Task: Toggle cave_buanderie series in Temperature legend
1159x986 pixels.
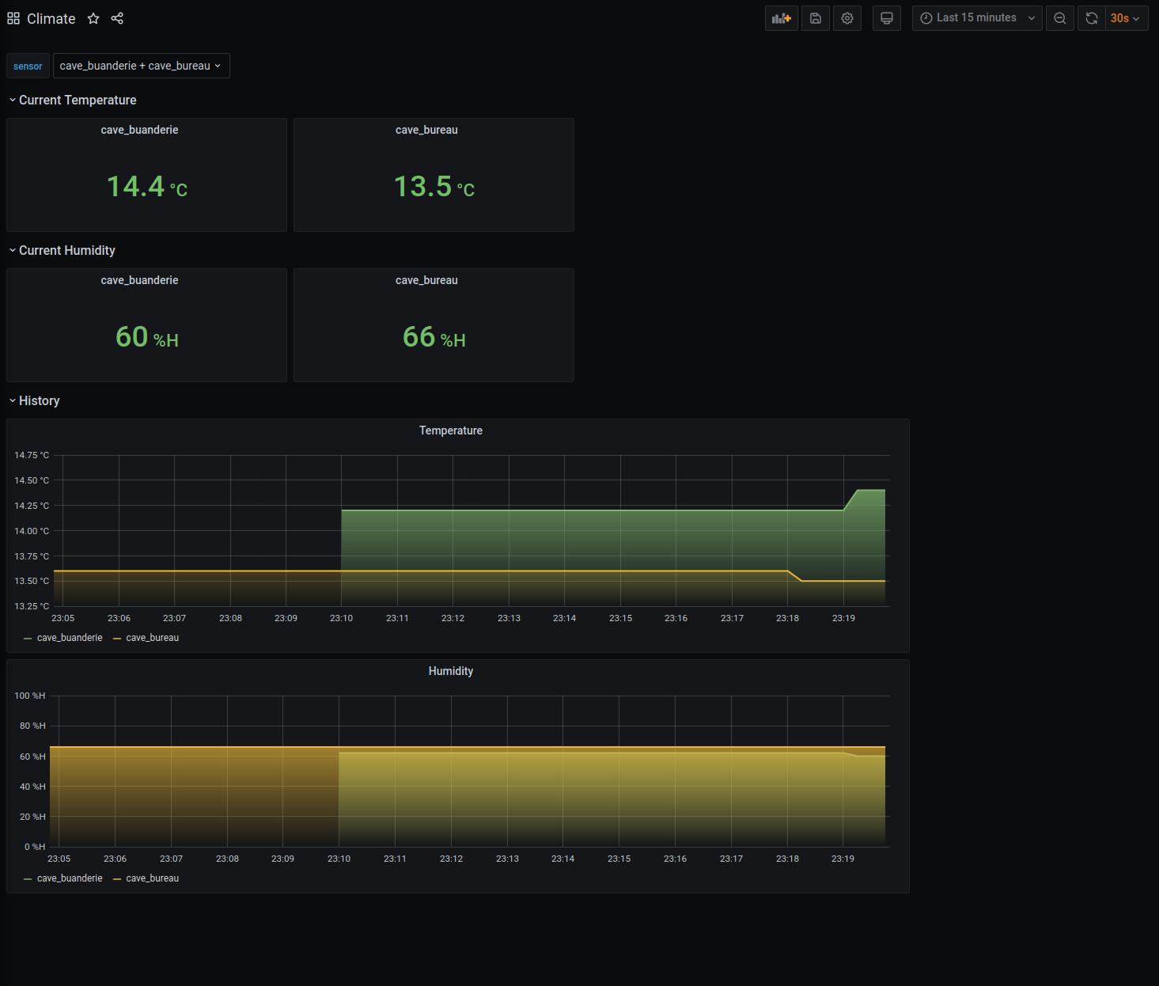Action: (70, 638)
